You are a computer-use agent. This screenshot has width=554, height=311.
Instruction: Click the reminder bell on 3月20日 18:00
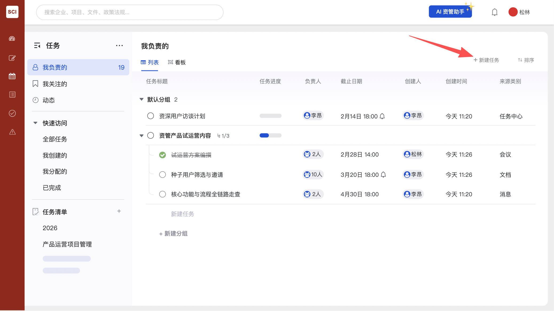tap(383, 175)
